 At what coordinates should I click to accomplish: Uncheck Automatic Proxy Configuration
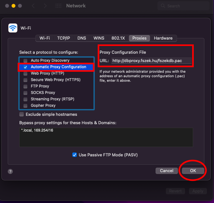point(25,67)
